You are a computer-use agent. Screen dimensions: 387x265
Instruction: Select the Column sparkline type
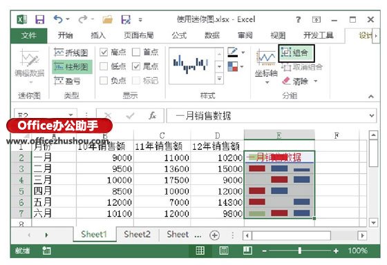pos(72,66)
